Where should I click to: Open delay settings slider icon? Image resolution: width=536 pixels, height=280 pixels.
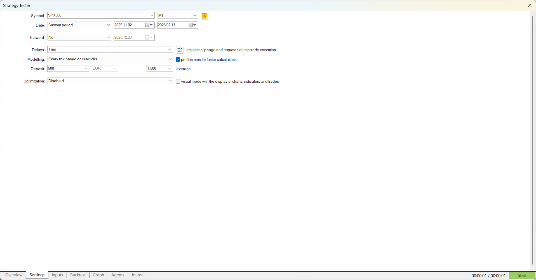180,50
